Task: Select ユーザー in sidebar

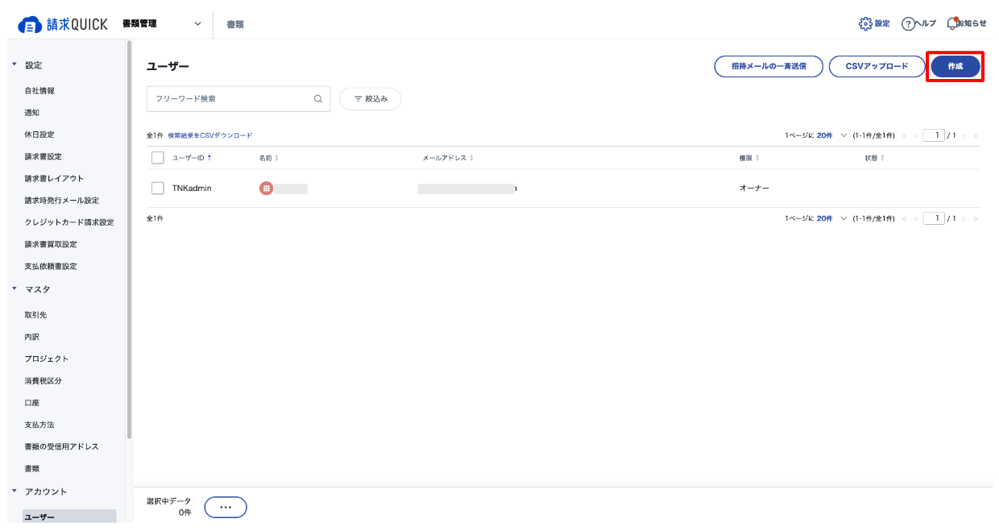Action: pyautogui.click(x=69, y=517)
